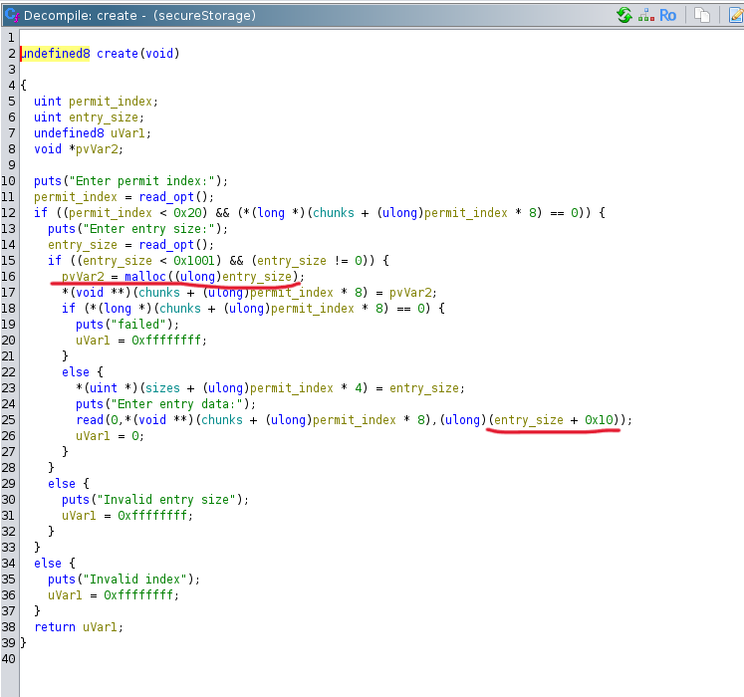Click the 'return' keyword on line 38

pyautogui.click(x=55, y=627)
